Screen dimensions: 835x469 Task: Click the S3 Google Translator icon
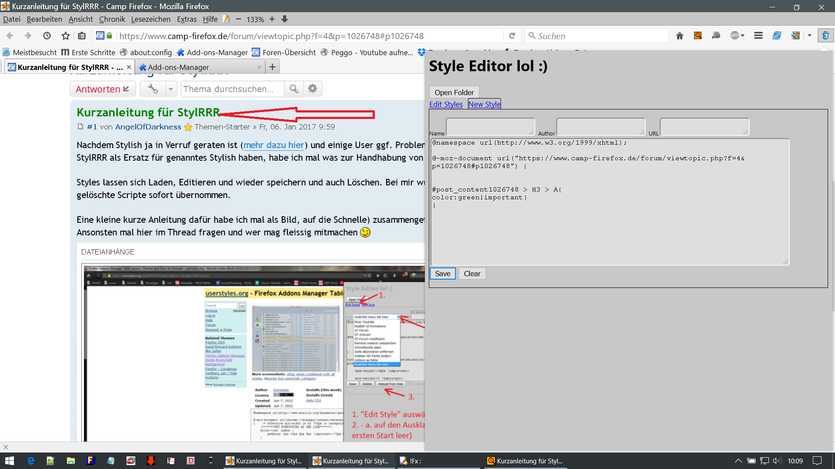pos(795,36)
